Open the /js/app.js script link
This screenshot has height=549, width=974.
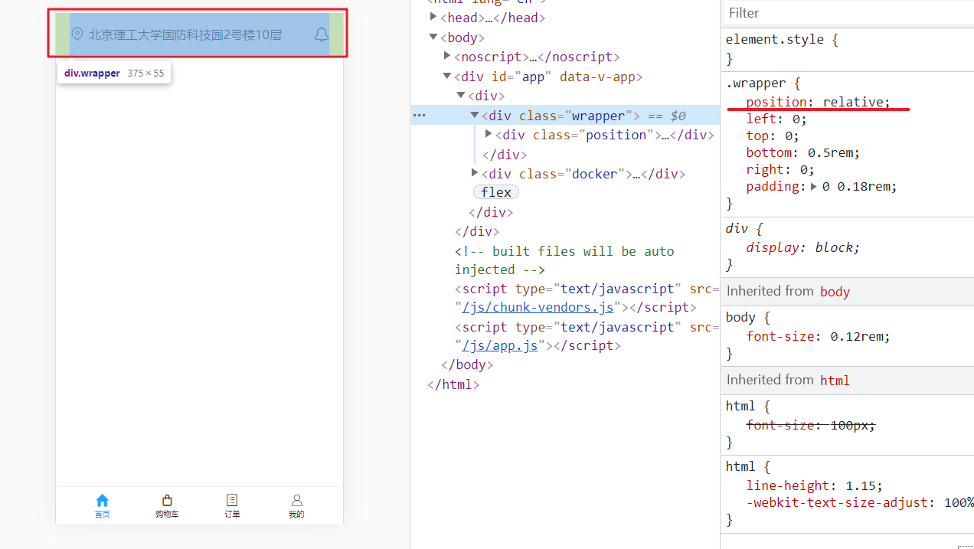point(500,345)
